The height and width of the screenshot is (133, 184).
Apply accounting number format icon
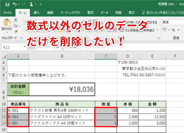[x=164, y=30]
